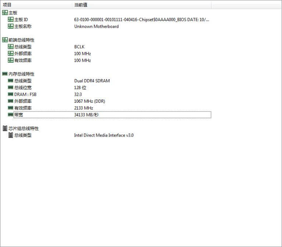Click the 2133 MHz value
The width and height of the screenshot is (282, 247).
(83, 108)
